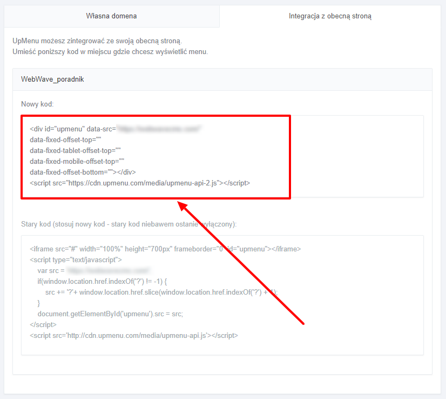
Task: Place cursor on data-fixed-offset-top line
Action: tap(65, 140)
